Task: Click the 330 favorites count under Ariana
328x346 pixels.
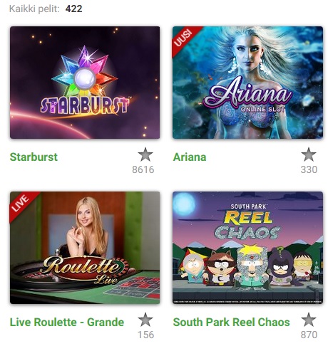Action: pos(309,169)
